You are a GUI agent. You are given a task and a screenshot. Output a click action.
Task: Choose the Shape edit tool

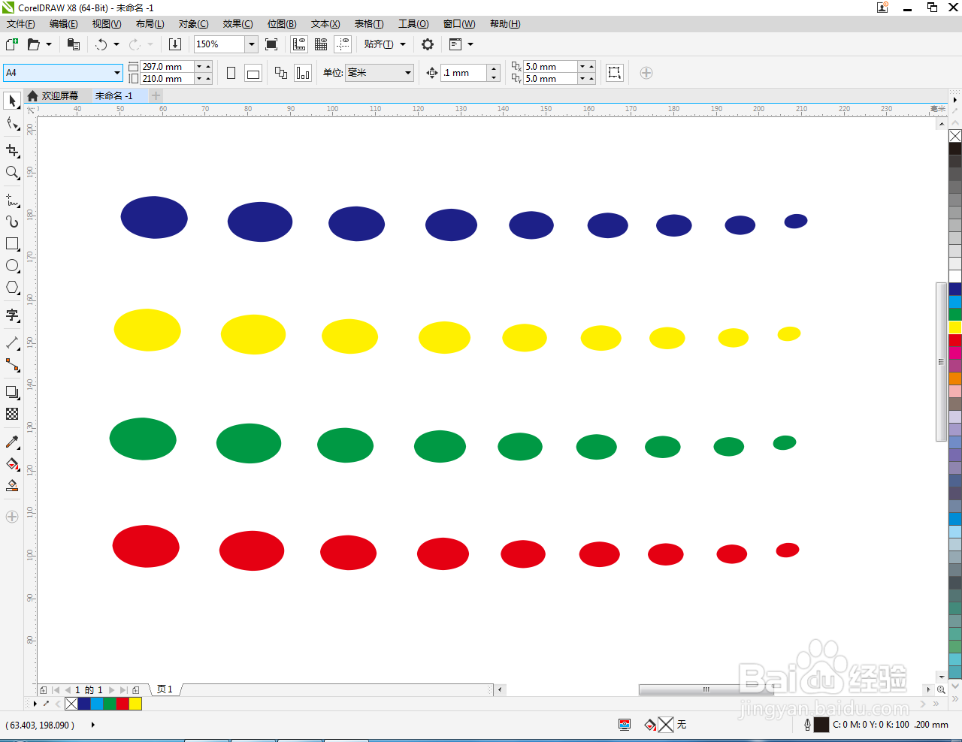(12, 123)
